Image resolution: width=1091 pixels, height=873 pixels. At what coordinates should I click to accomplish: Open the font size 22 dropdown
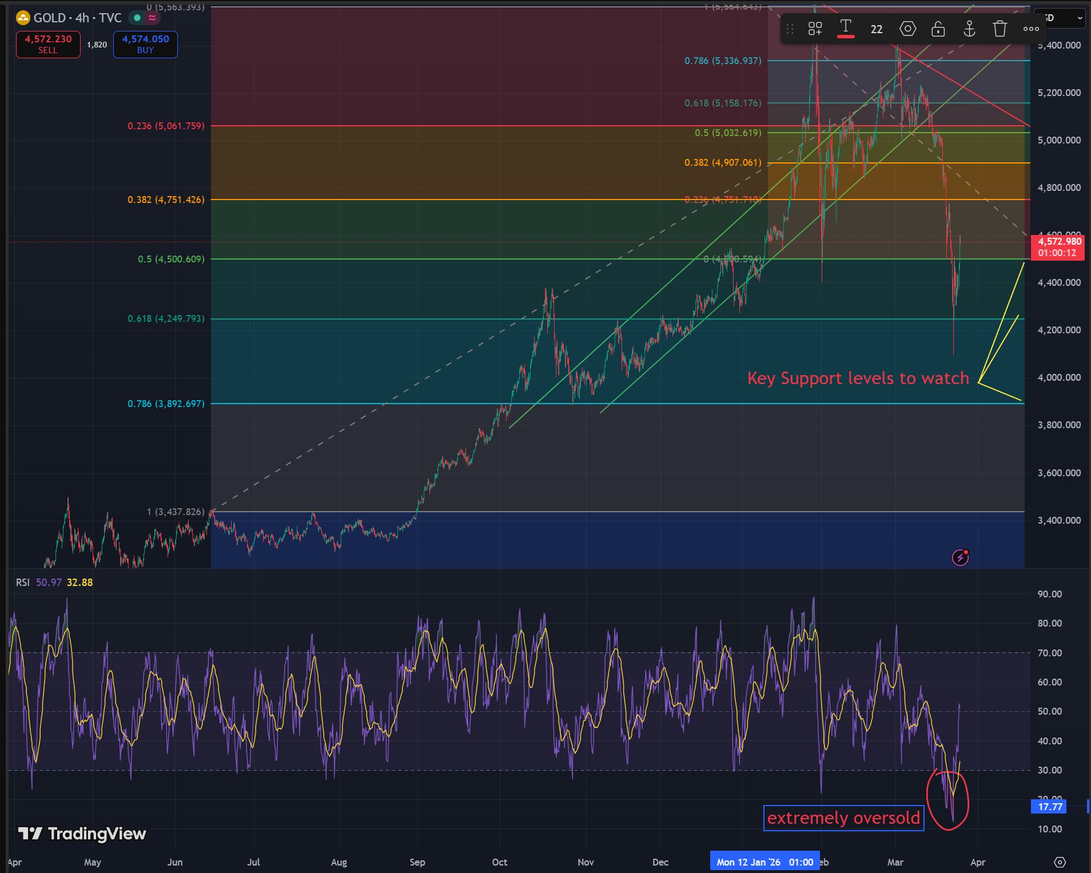(x=876, y=29)
